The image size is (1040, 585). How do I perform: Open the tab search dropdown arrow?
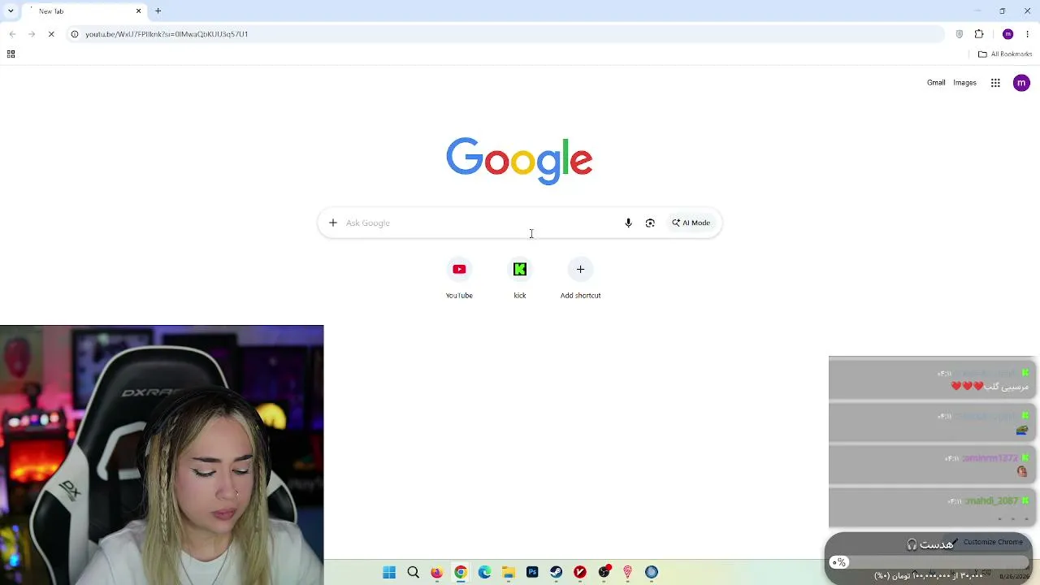click(x=11, y=11)
